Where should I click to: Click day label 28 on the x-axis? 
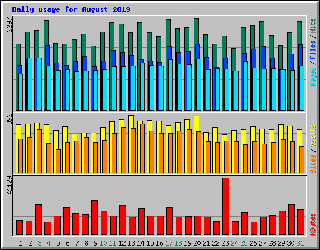[272, 243]
